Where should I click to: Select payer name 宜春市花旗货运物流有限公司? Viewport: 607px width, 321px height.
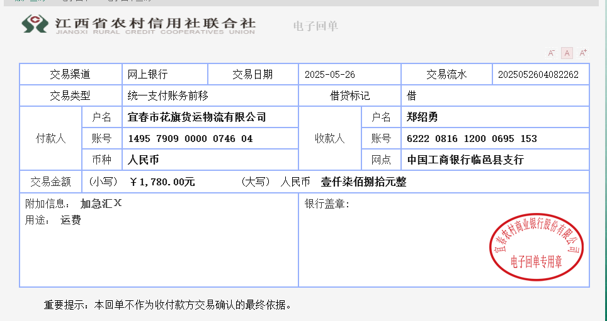pyautogui.click(x=196, y=117)
